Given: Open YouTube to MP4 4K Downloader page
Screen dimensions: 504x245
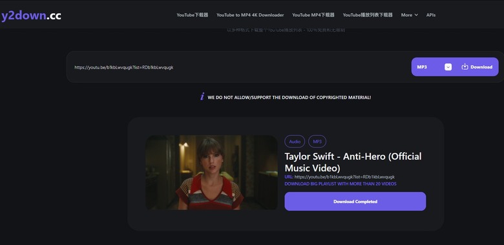Looking at the screenshot, I should (250, 15).
